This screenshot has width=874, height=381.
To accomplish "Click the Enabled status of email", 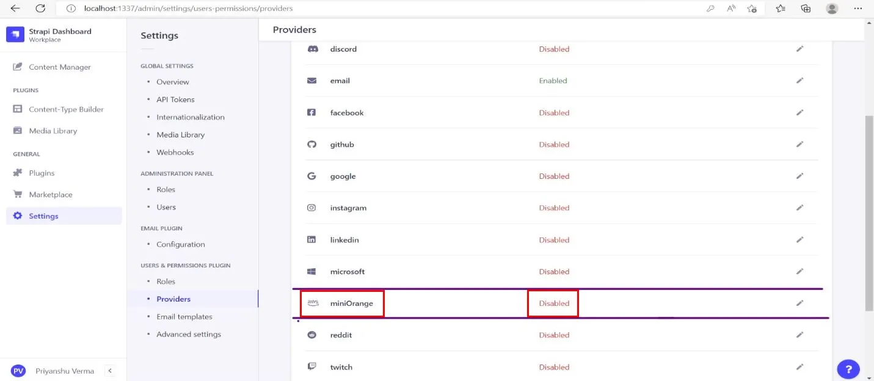I will [553, 81].
